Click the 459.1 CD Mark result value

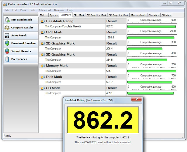[109, 93]
